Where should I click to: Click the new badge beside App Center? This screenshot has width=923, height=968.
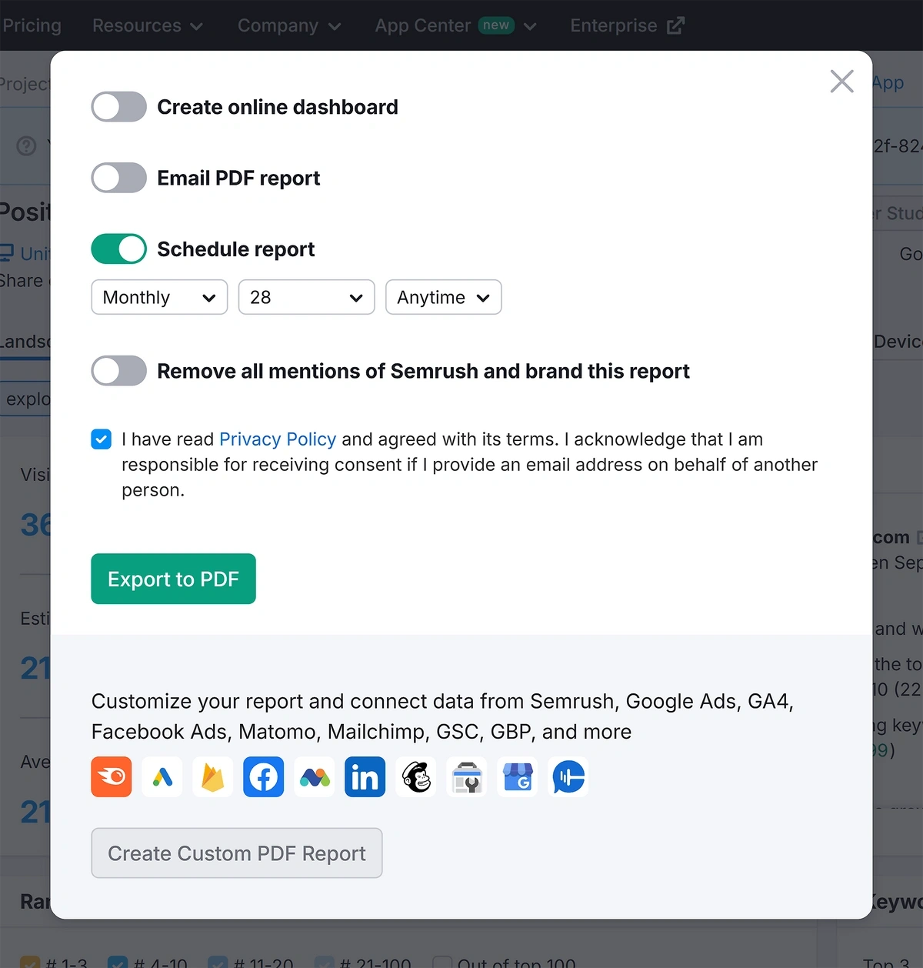pos(496,25)
